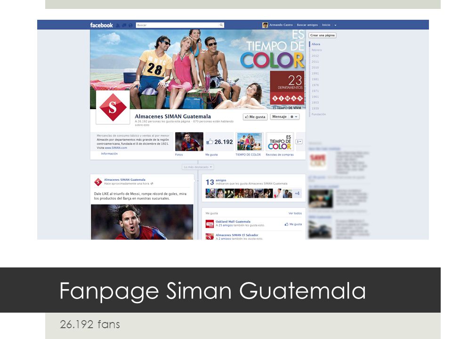
Task: Jump to 1981 in timeline
Action: [315, 79]
